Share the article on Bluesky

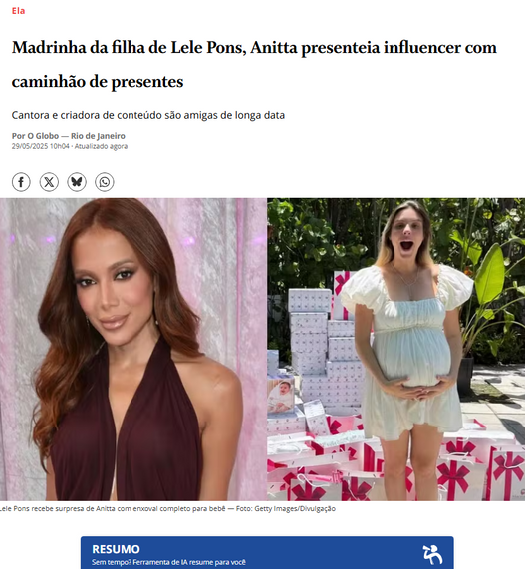click(x=77, y=182)
